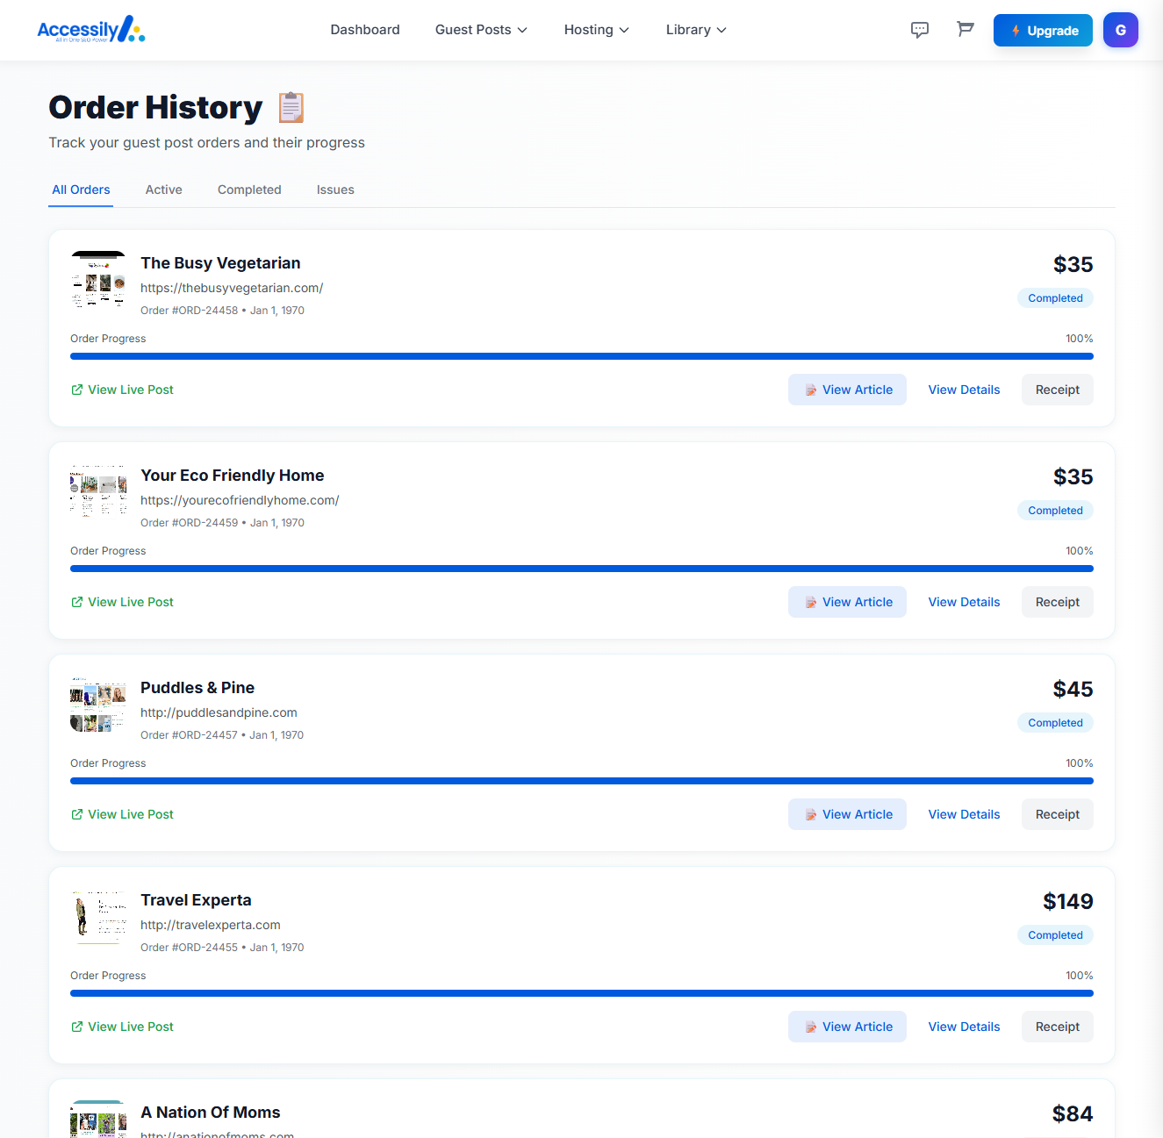The height and width of the screenshot is (1138, 1163).
Task: Click the Puddles & Pine site thumbnail
Action: (x=97, y=704)
